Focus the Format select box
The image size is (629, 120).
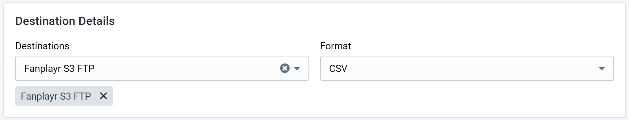pyautogui.click(x=467, y=68)
